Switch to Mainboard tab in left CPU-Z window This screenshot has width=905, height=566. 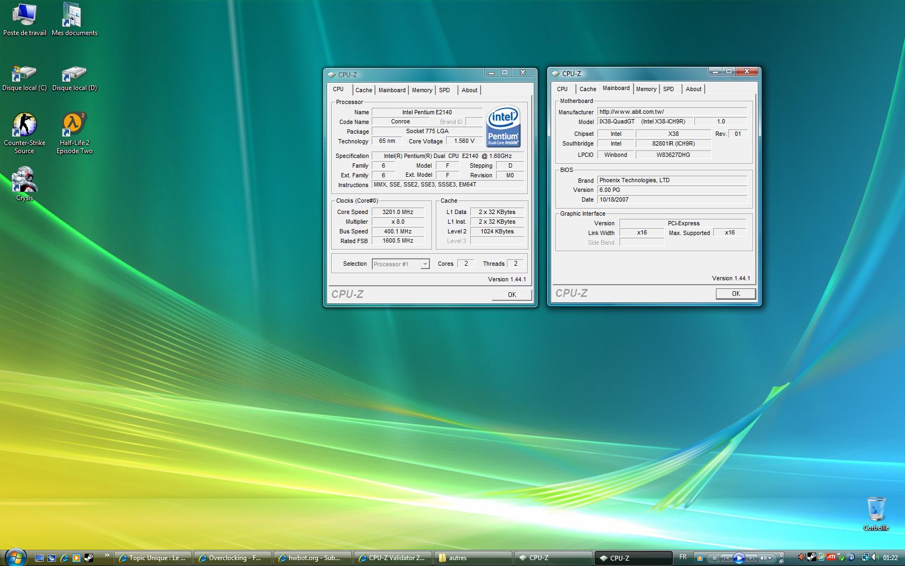click(392, 90)
